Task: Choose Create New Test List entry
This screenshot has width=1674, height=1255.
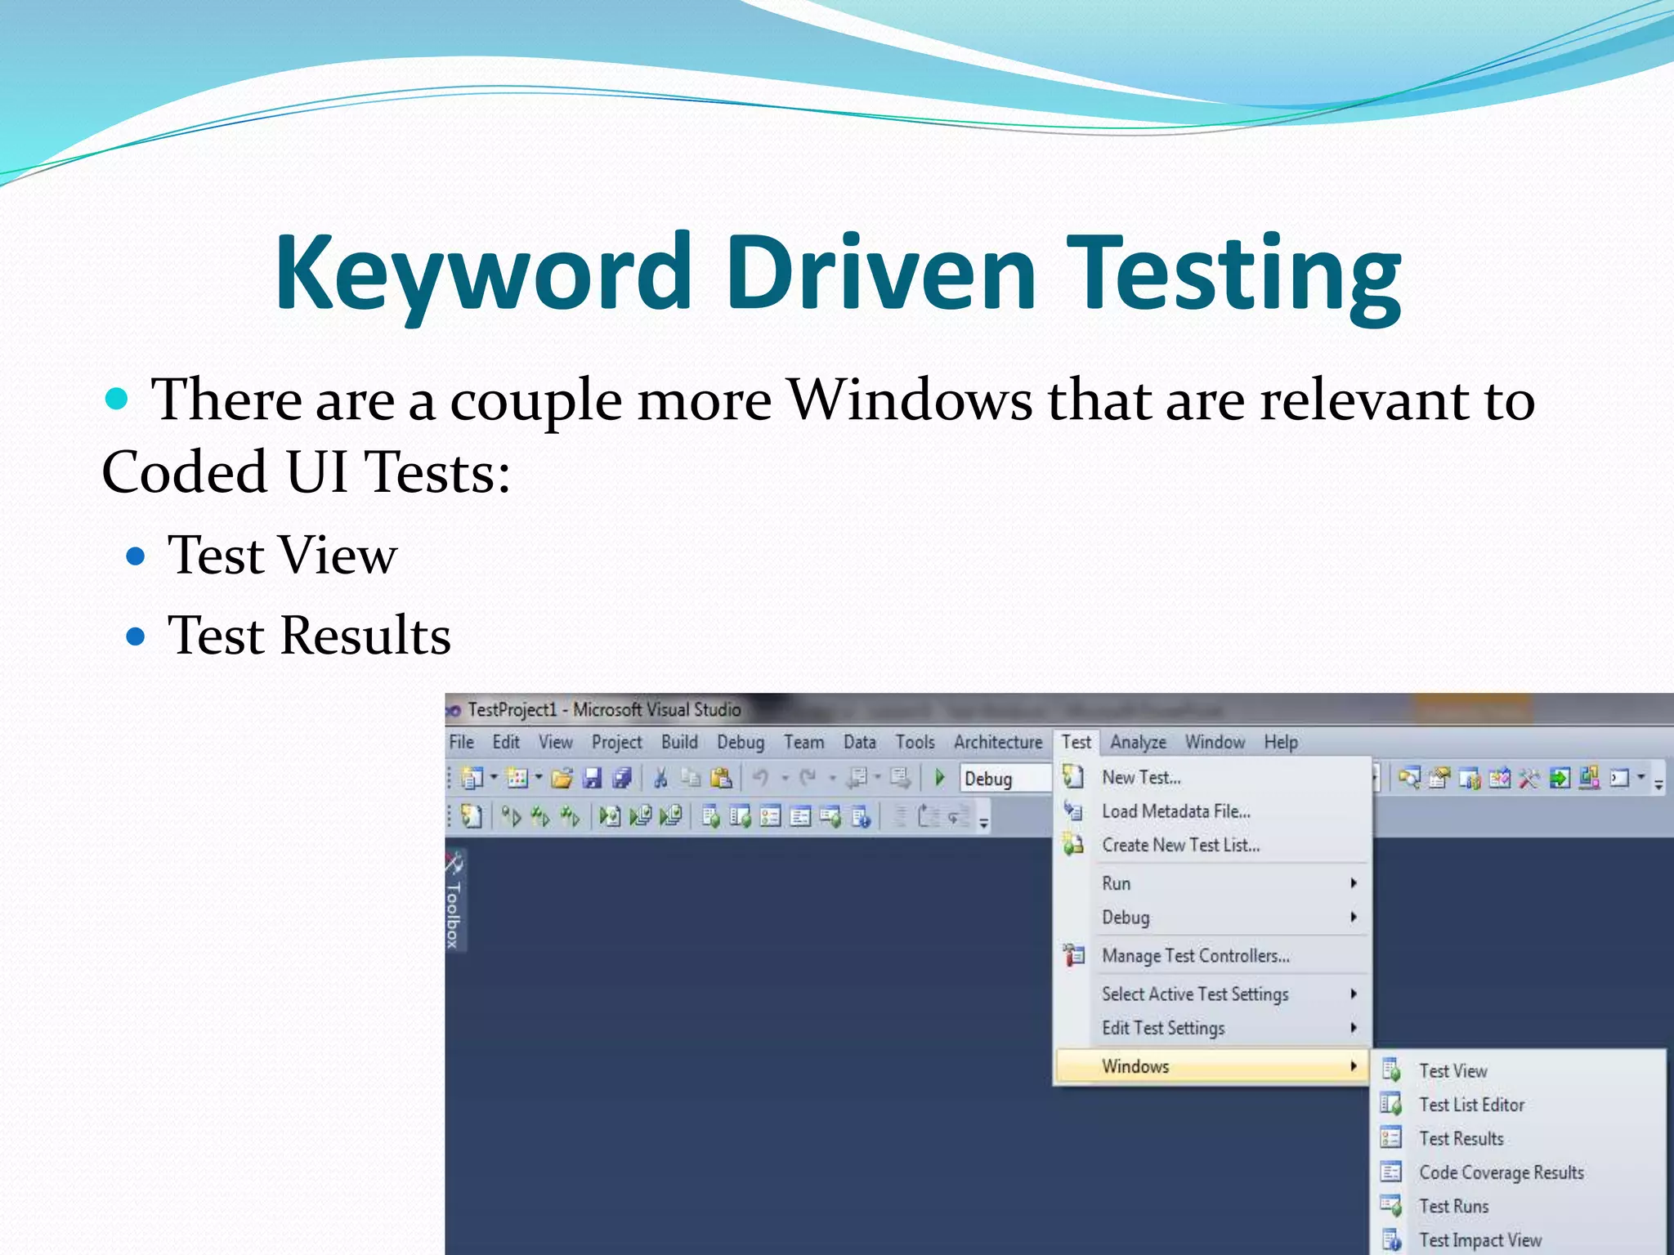Action: click(1180, 845)
